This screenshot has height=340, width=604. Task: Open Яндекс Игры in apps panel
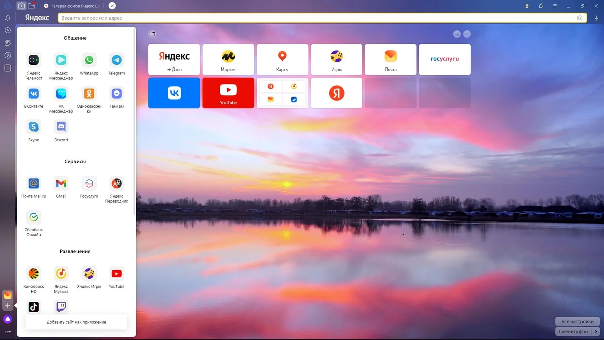(89, 274)
